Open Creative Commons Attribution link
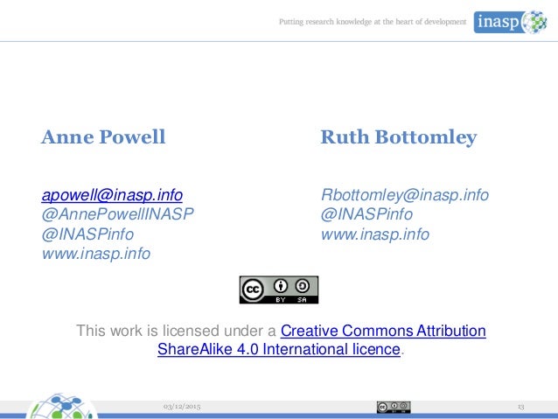Screen dimensions: 558x419 point(383,331)
